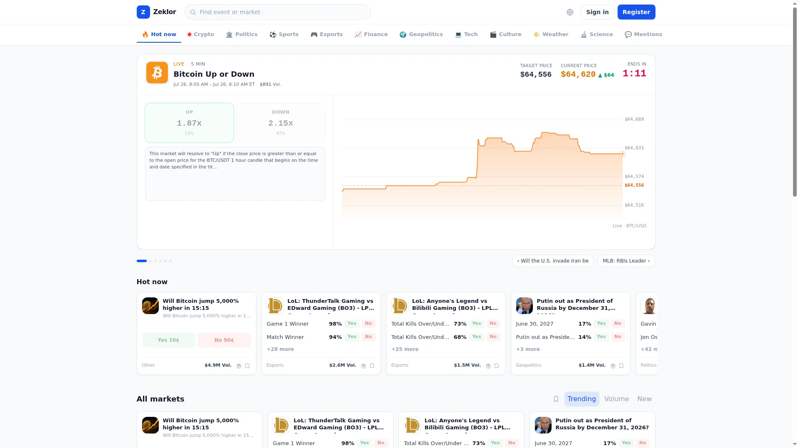
Task: Focus the Find event or market search
Action: [x=277, y=12]
